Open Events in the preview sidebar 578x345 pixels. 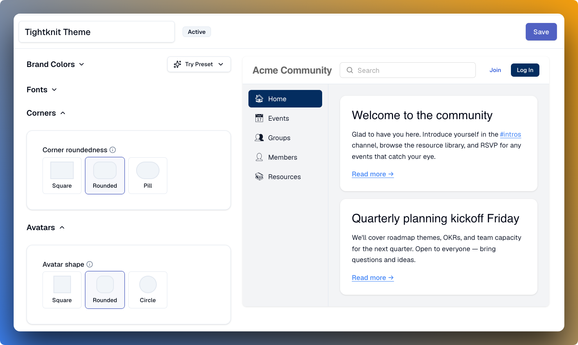(285, 118)
